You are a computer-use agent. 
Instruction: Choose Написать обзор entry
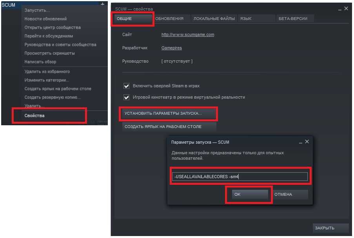pos(40,61)
